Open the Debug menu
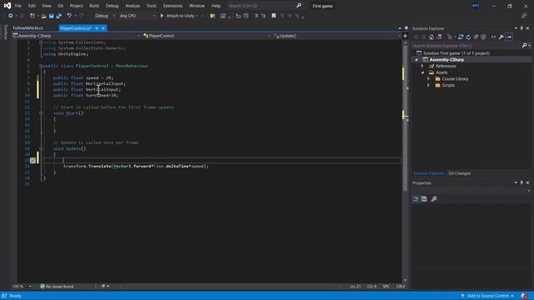 tap(112, 6)
